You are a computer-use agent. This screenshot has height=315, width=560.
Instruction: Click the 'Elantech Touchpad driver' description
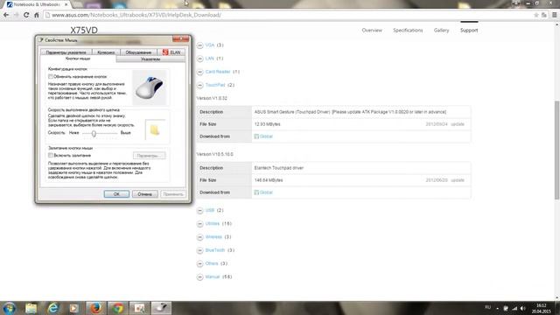278,168
